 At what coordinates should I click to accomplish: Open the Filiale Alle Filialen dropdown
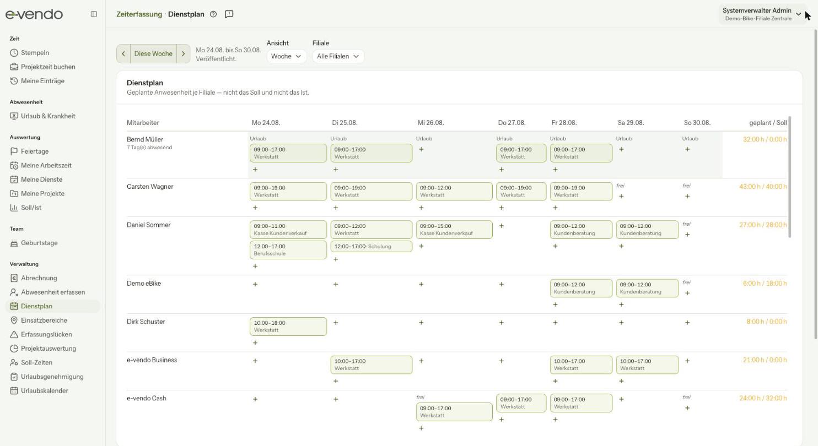[338, 56]
